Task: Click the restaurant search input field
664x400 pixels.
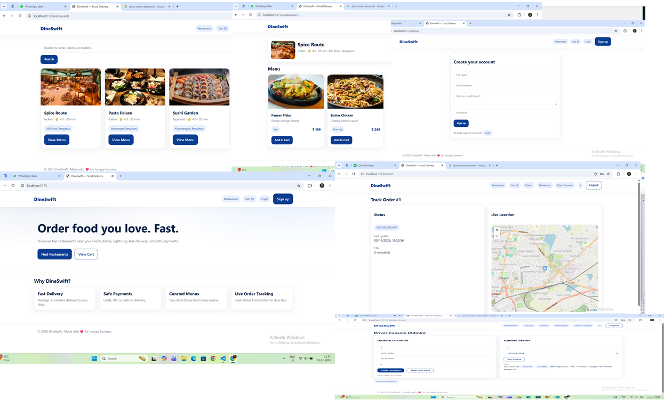Action: coord(135,48)
